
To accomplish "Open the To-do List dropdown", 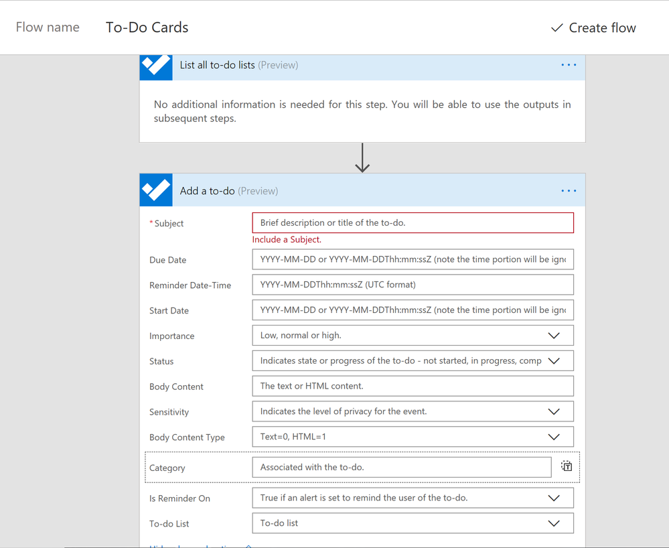I will coord(553,523).
